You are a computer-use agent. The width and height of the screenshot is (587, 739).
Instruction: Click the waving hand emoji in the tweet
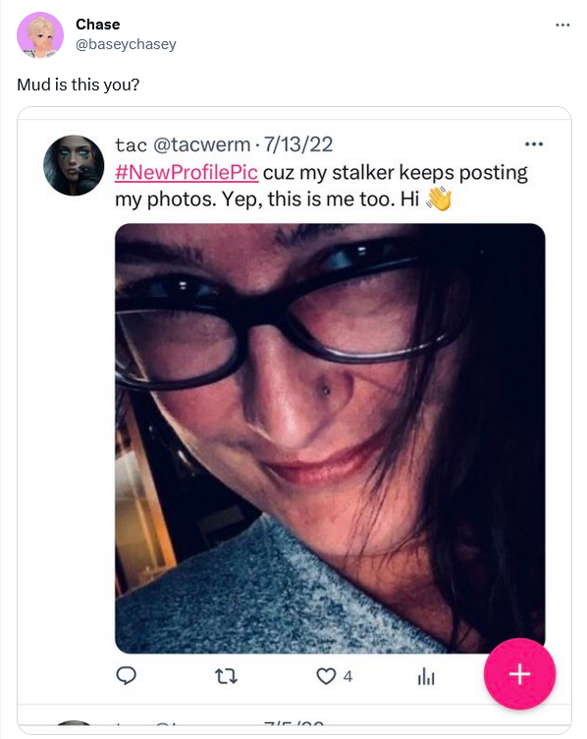[439, 199]
